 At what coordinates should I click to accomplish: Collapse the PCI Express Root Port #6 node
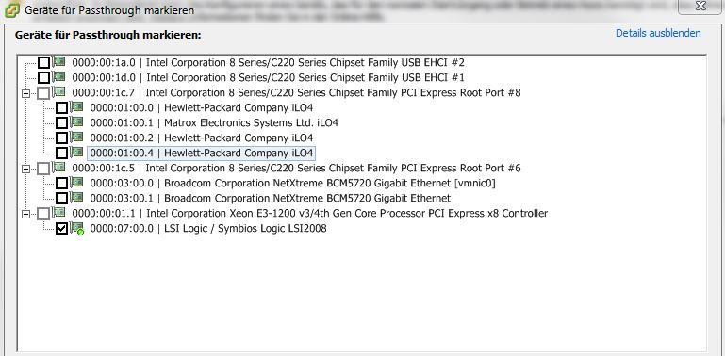25,169
